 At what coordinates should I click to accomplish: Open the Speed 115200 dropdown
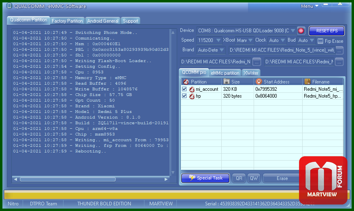[218, 40]
